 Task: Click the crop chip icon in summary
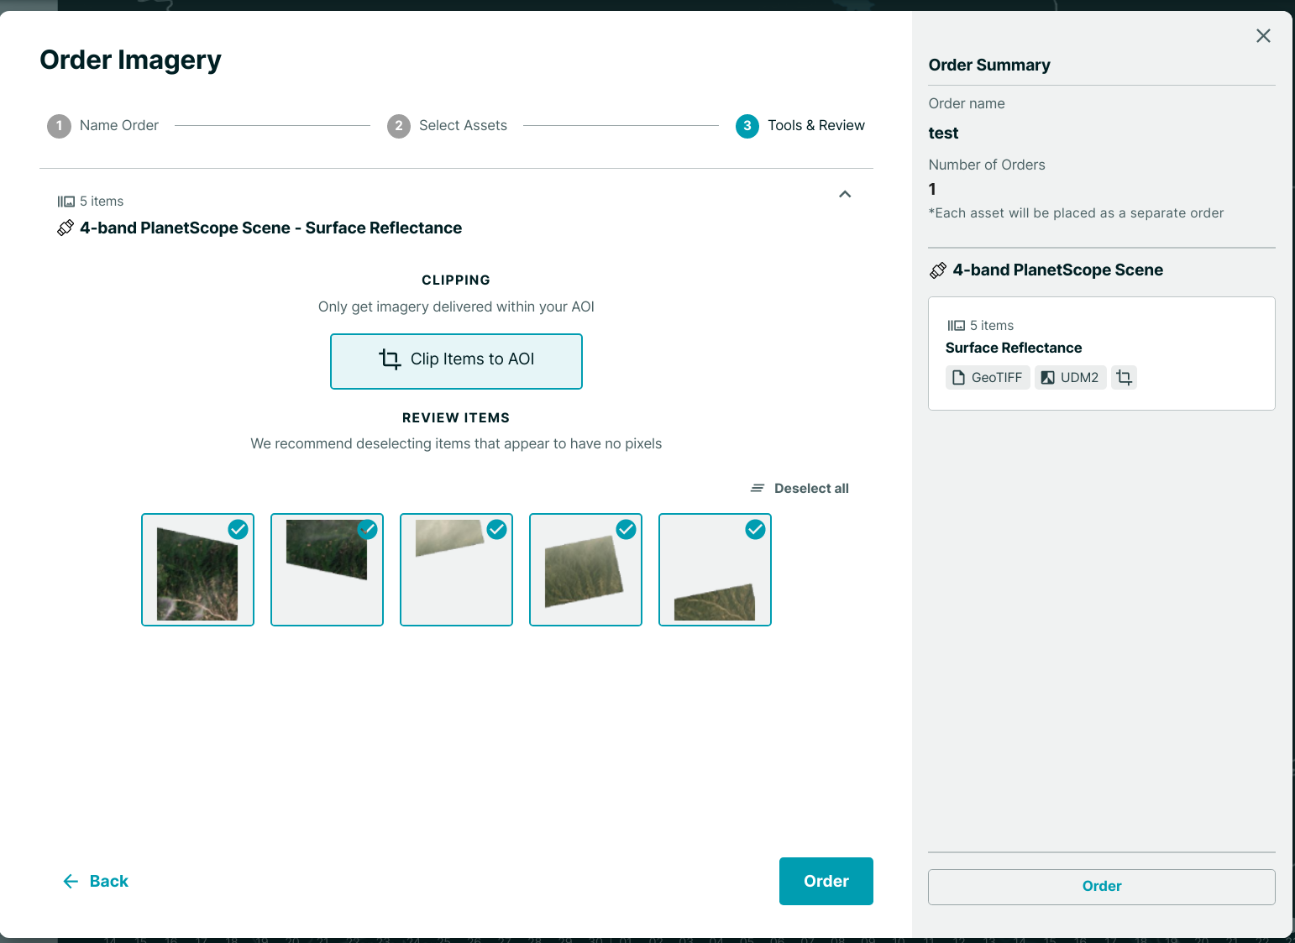click(x=1125, y=378)
